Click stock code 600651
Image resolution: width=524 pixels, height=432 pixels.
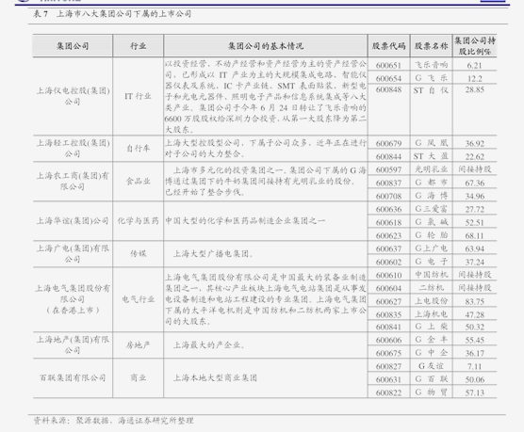tap(388, 65)
